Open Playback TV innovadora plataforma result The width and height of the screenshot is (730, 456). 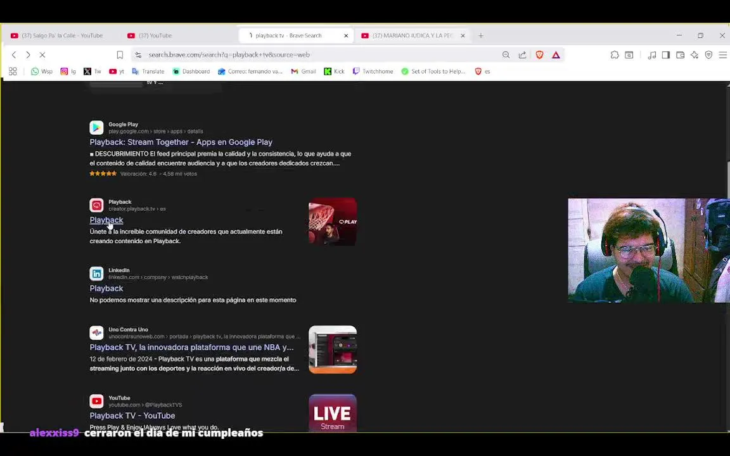191,348
